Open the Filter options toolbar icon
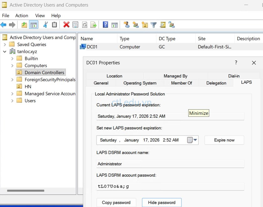Viewport: 263px width, 207px height. 154,24
